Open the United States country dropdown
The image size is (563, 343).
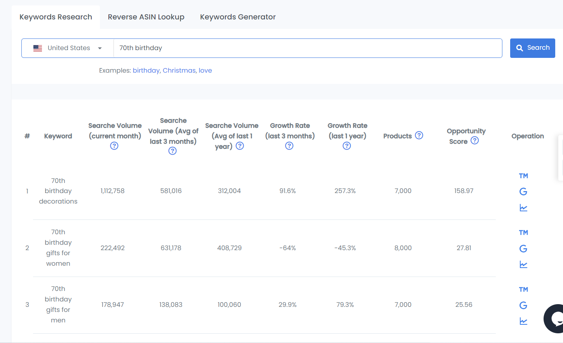[68, 48]
